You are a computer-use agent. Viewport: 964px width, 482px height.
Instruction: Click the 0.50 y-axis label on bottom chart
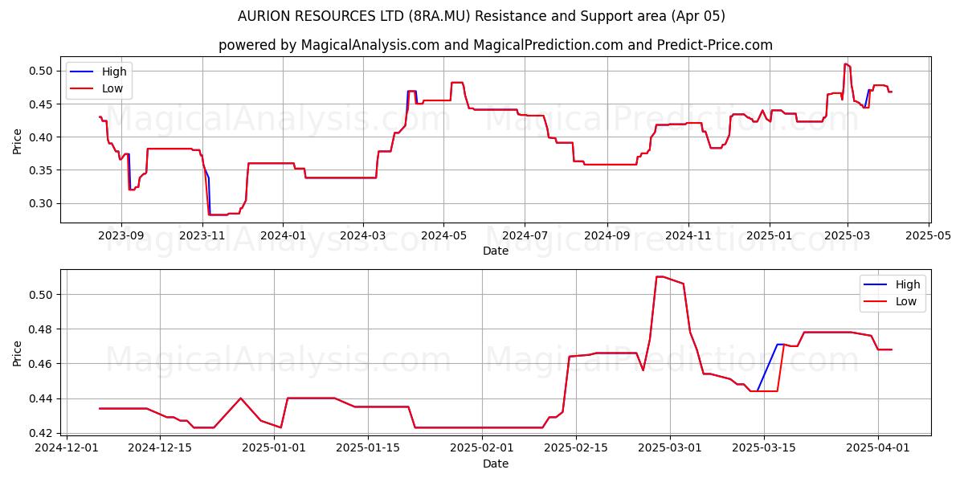42,295
